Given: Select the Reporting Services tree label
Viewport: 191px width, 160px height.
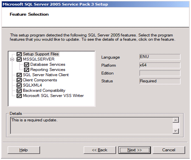Looking at the screenshot, I should click(48, 70).
